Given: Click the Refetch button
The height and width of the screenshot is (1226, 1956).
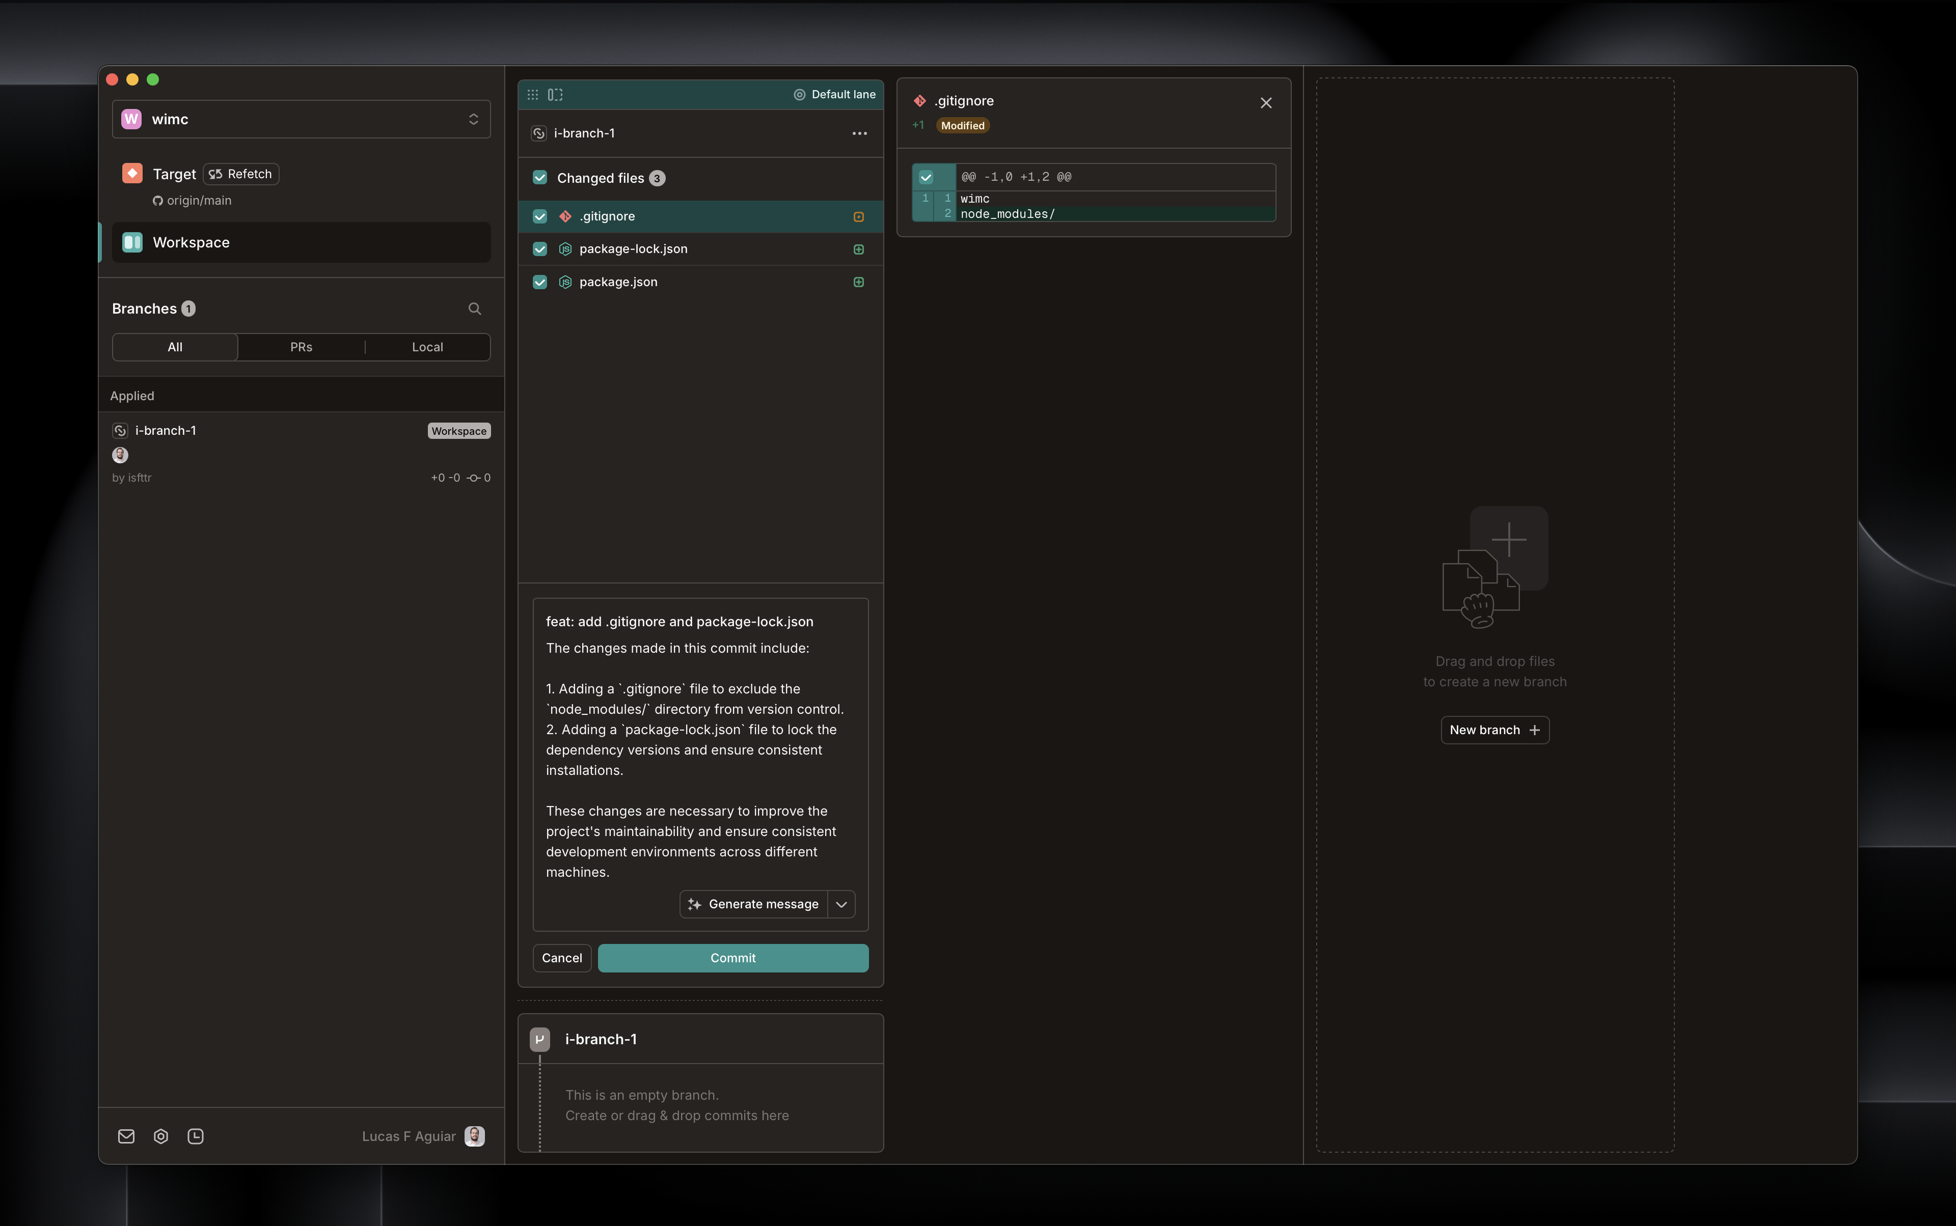Looking at the screenshot, I should click(x=241, y=174).
